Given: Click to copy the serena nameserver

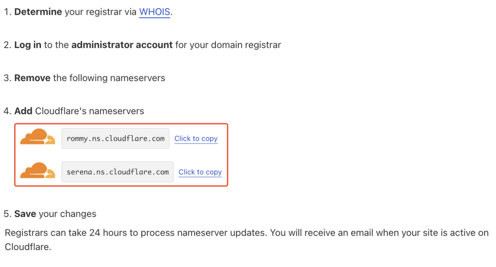Looking at the screenshot, I should point(200,172).
